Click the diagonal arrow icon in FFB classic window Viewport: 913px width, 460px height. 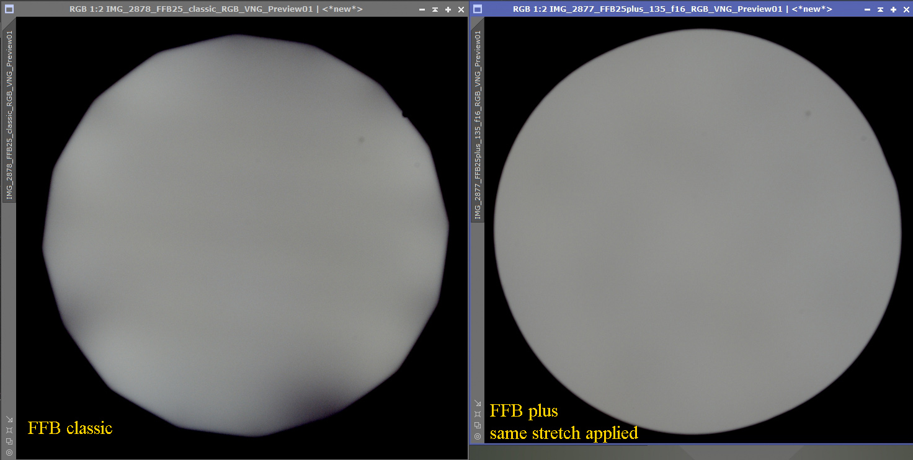tap(8, 420)
